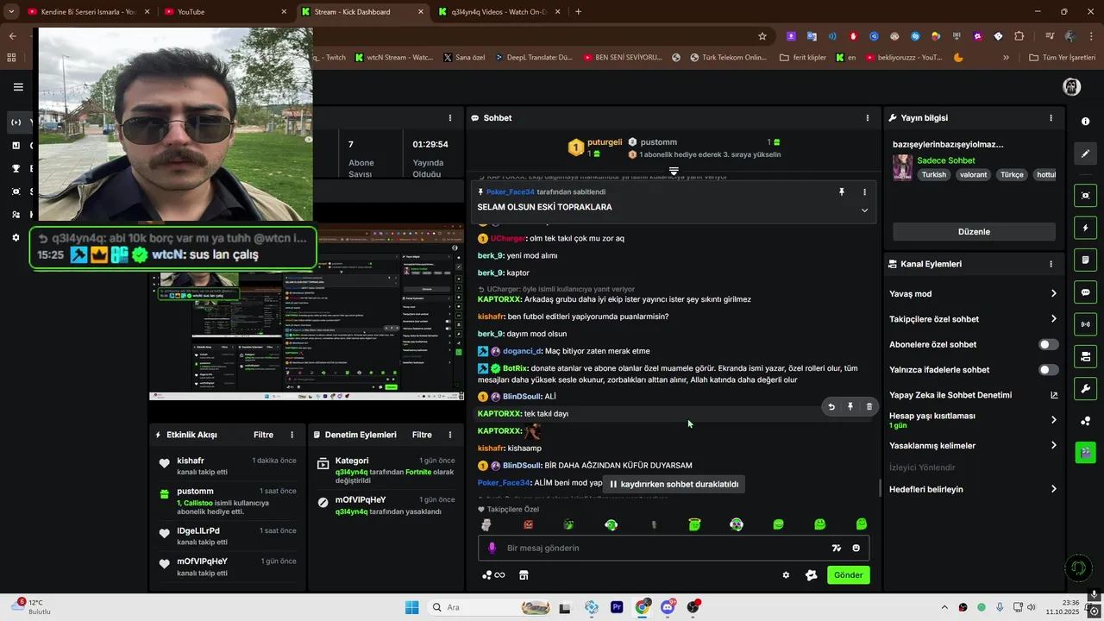
Task: Open ferit klipler bookmark folder
Action: [802, 58]
